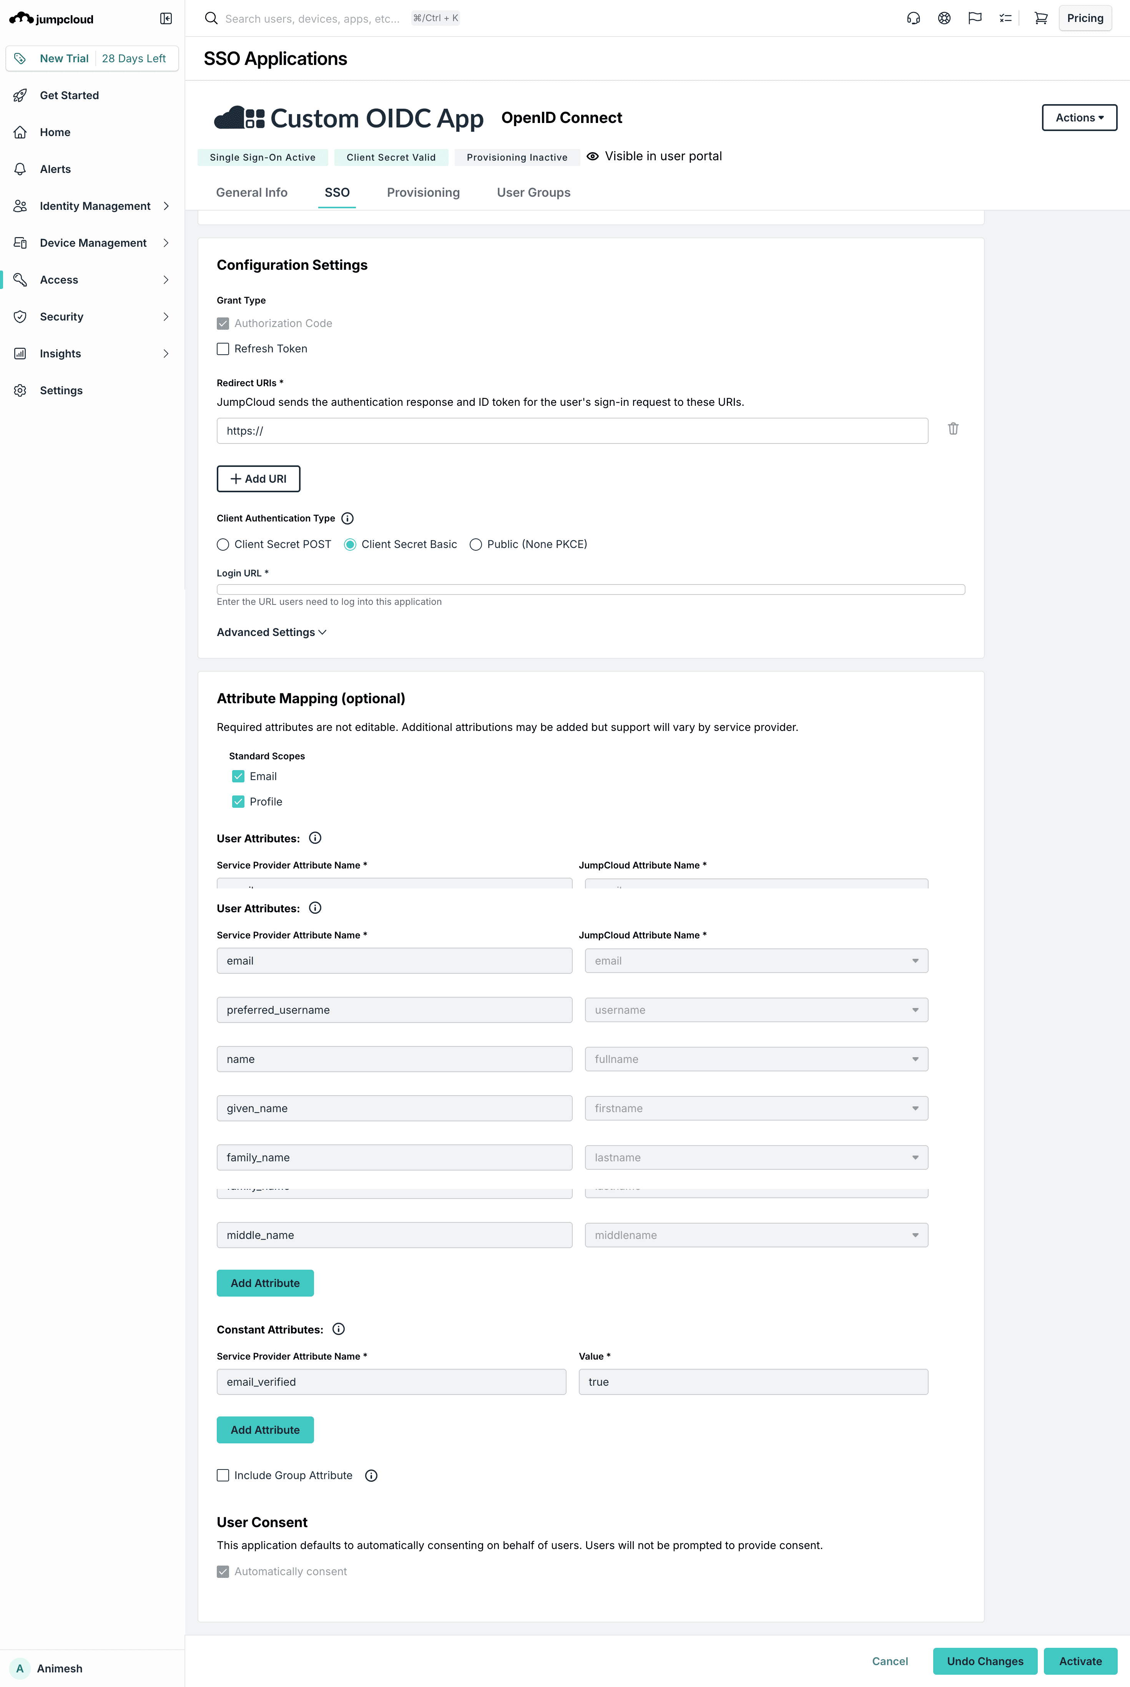Switch to the SSO tab
The height and width of the screenshot is (1687, 1130).
337,192
